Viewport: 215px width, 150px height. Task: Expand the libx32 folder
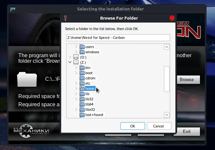[76, 109]
